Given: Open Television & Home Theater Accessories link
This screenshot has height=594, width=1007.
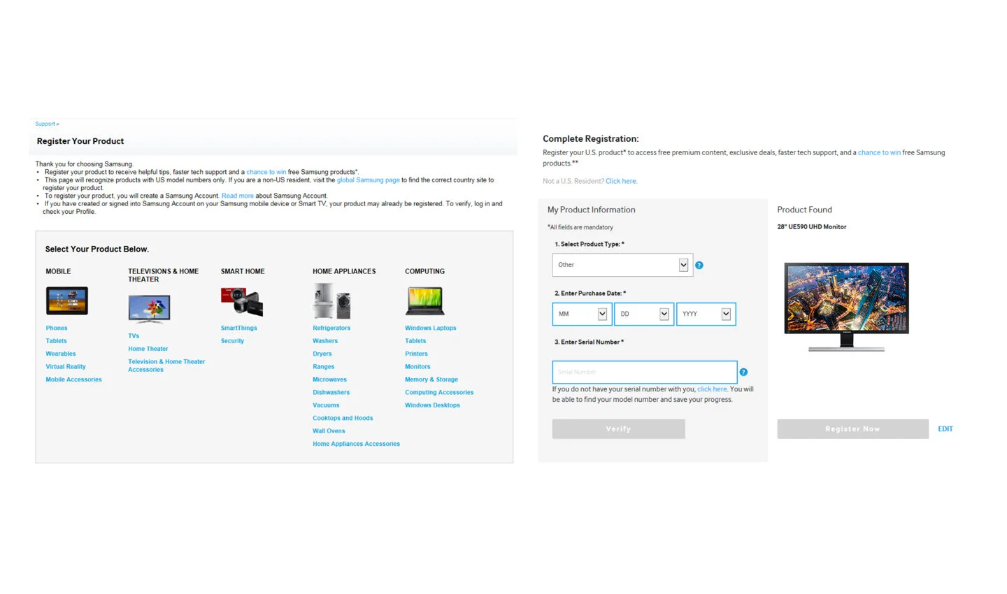Looking at the screenshot, I should coord(166,365).
